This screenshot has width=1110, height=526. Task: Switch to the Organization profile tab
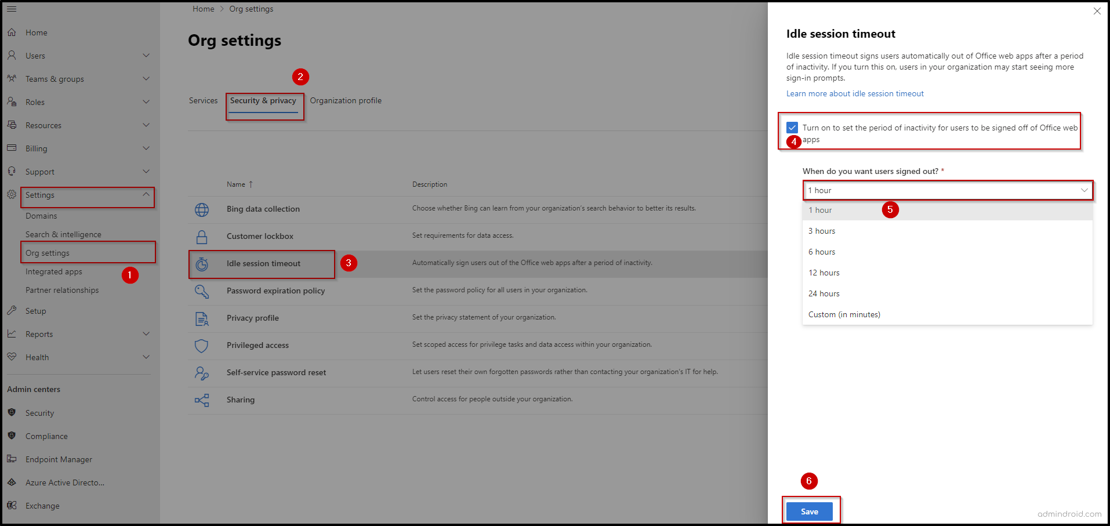click(346, 100)
